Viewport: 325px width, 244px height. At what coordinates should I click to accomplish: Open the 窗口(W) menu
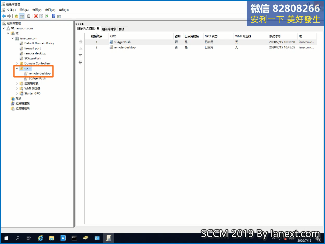click(x=50, y=10)
